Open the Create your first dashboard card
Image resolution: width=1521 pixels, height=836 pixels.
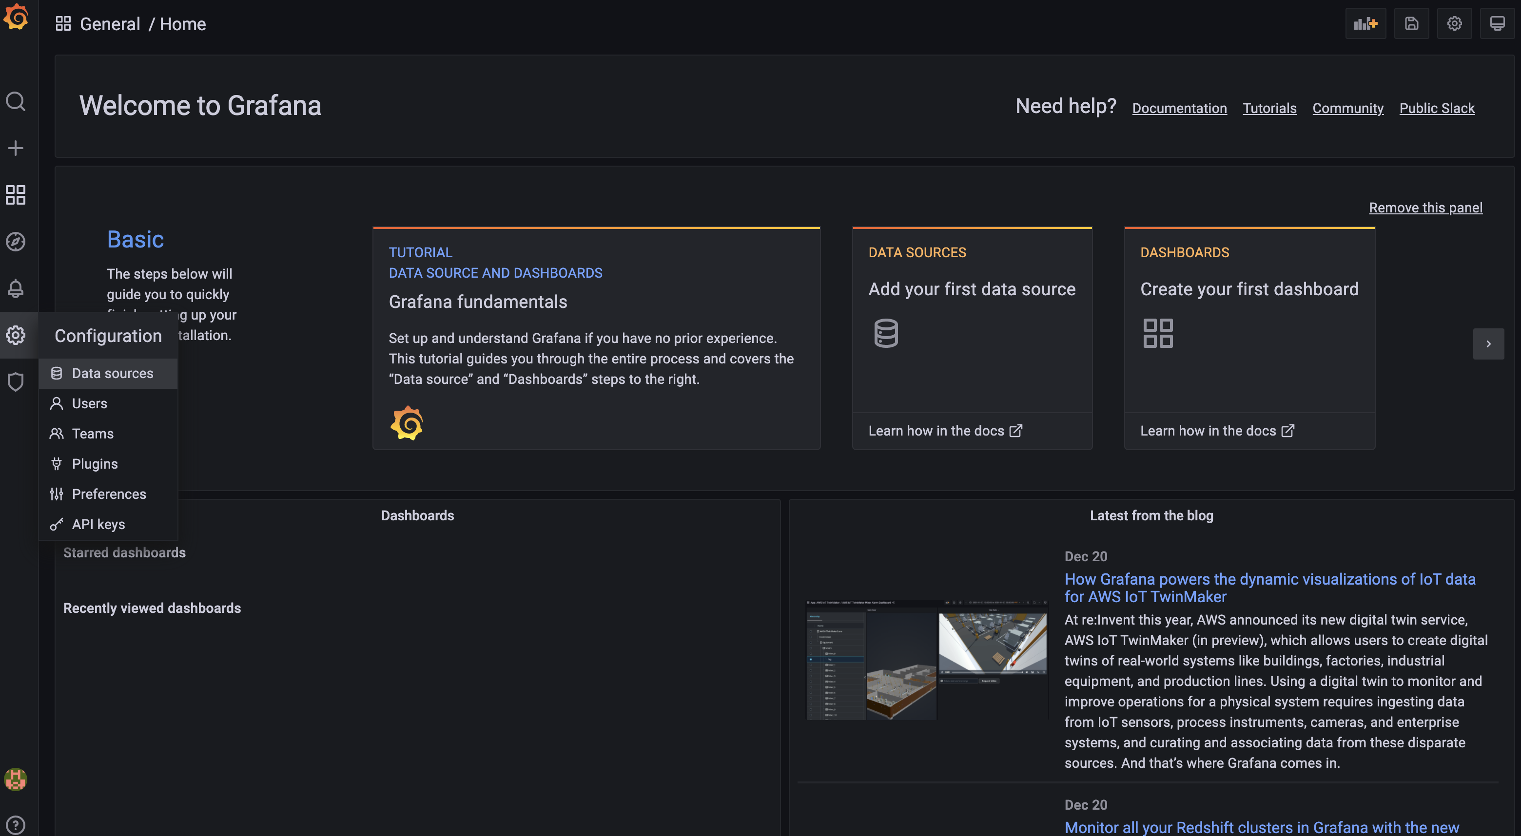tap(1249, 339)
